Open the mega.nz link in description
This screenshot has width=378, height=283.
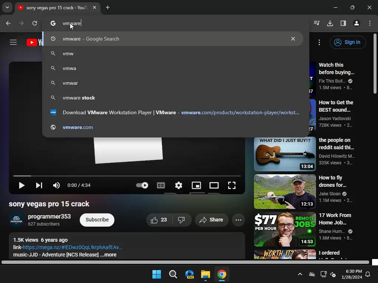coord(73,247)
